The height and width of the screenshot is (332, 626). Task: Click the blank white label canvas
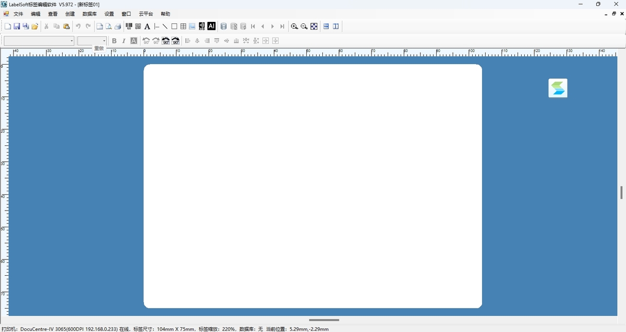(x=312, y=186)
